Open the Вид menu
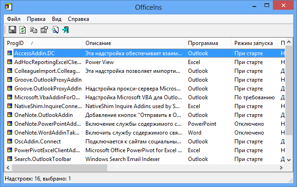This screenshot has height=187, width=297. (57, 19)
